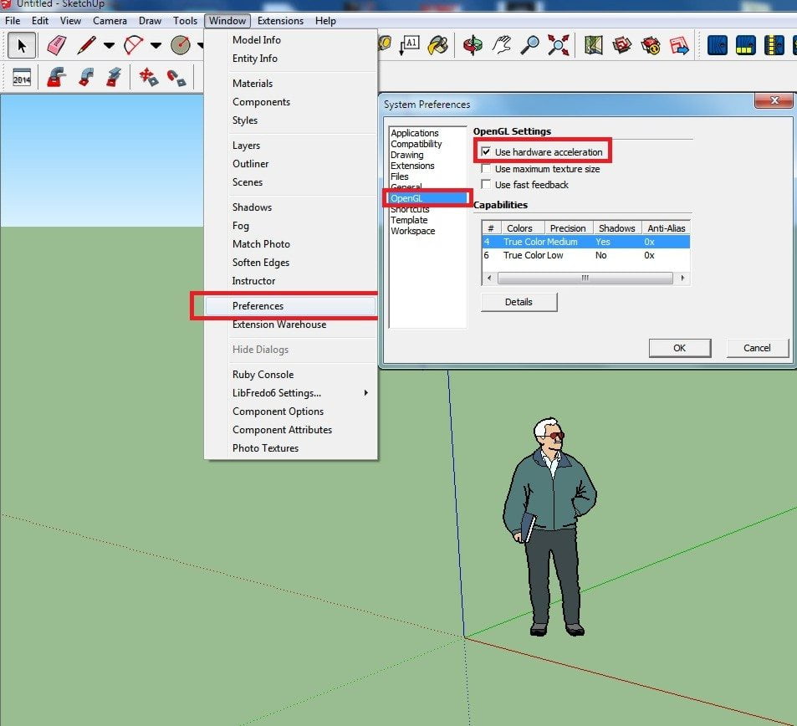Viewport: 797px width, 726px height.
Task: Open Ruby Console from menu
Action: (263, 374)
